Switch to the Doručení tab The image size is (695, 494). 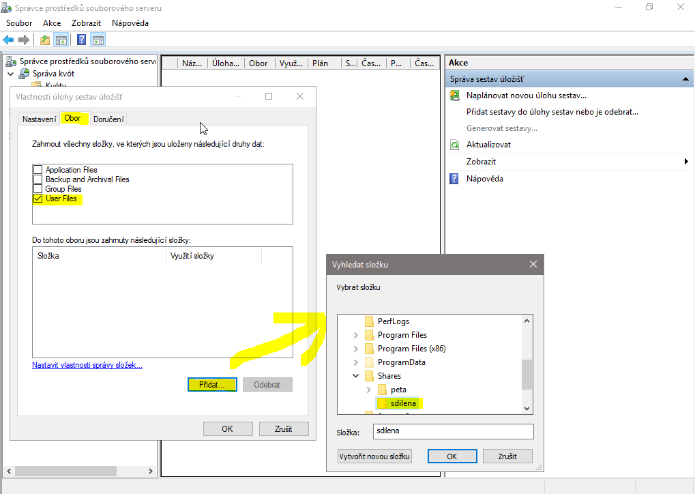tap(108, 119)
